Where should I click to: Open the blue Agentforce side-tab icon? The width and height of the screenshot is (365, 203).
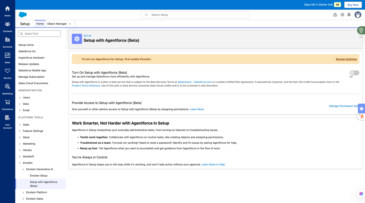pyautogui.click(x=361, y=108)
